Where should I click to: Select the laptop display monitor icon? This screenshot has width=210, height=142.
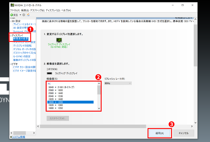pyautogui.click(x=59, y=40)
